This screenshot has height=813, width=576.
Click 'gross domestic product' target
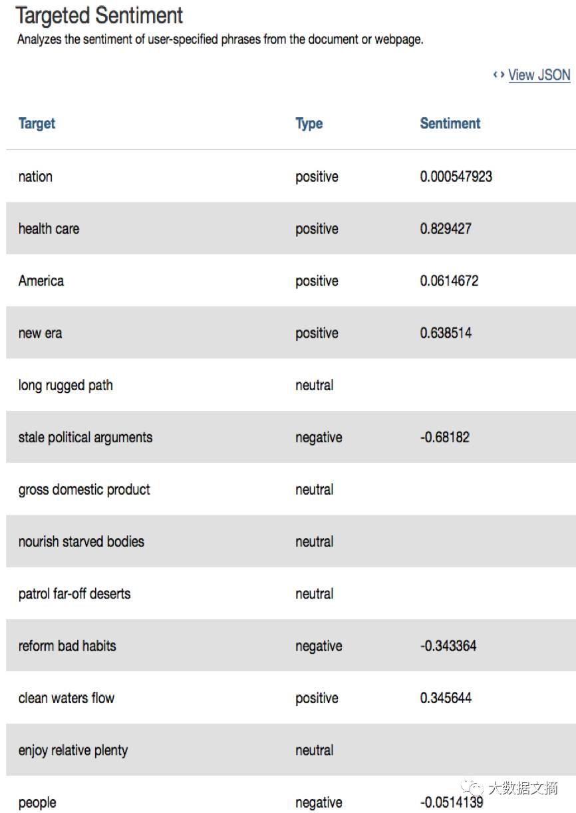(84, 489)
